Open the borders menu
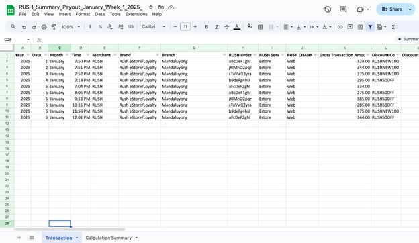The height and width of the screenshot is (243, 419). point(260,27)
